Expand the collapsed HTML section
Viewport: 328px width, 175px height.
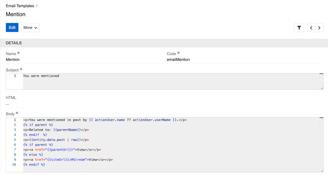[7, 104]
